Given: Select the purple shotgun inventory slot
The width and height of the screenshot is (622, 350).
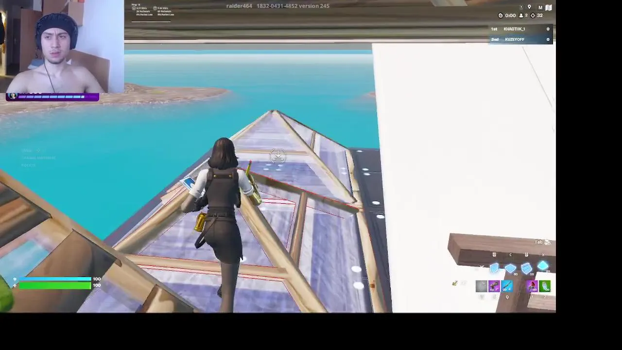Looking at the screenshot, I should click(x=494, y=286).
